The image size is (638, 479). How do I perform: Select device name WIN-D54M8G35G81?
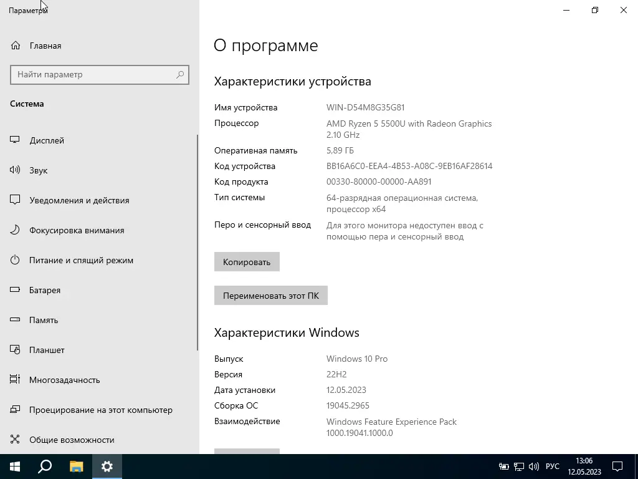[365, 107]
